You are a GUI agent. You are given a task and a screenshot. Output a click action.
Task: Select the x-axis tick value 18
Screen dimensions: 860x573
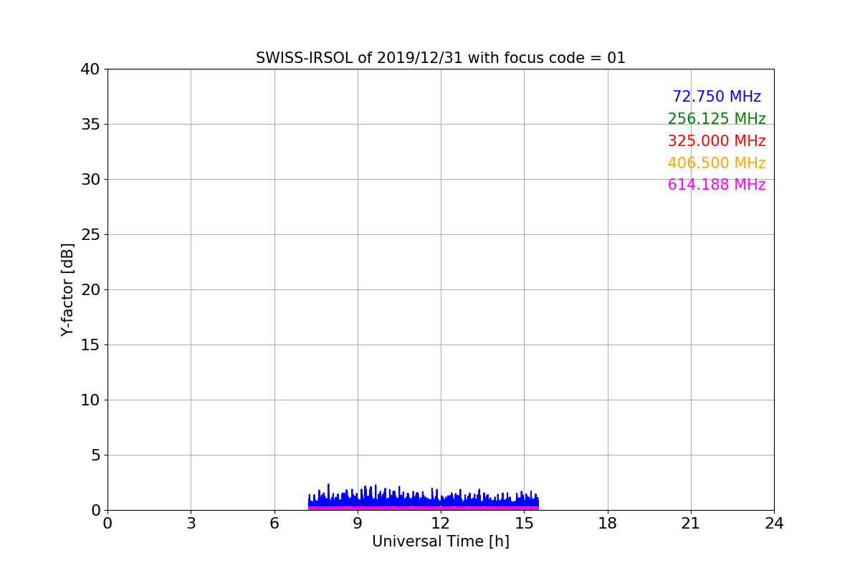608,524
